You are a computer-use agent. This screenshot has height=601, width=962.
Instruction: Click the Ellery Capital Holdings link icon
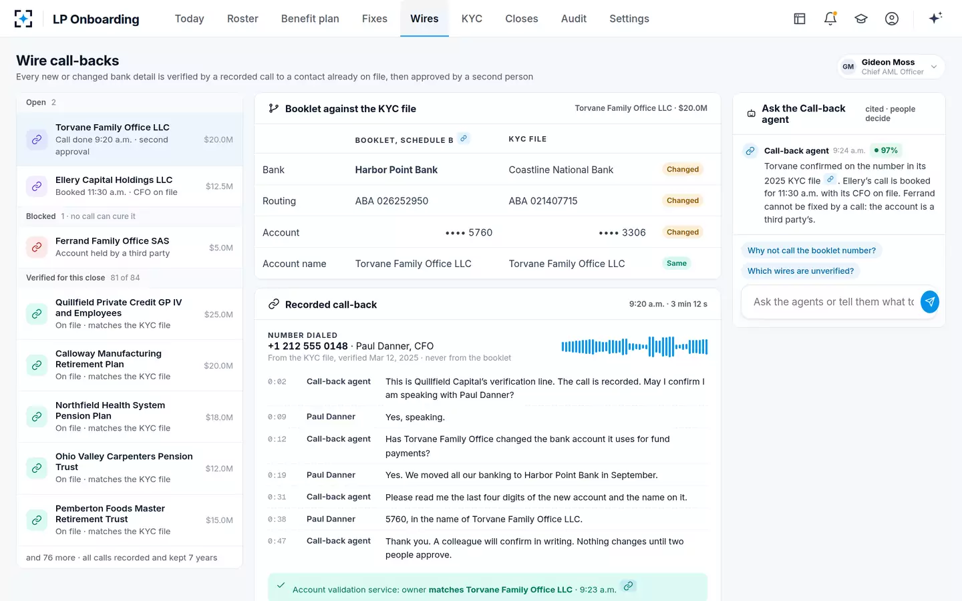(37, 186)
